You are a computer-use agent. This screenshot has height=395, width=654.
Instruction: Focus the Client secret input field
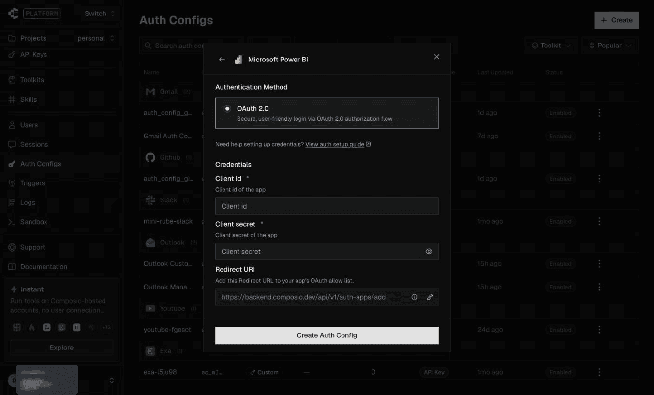[x=327, y=252]
